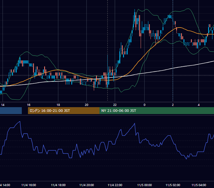Click the 11/5 02:00 date label on the bottom axis
The width and height of the screenshot is (214, 188).
click(x=173, y=185)
